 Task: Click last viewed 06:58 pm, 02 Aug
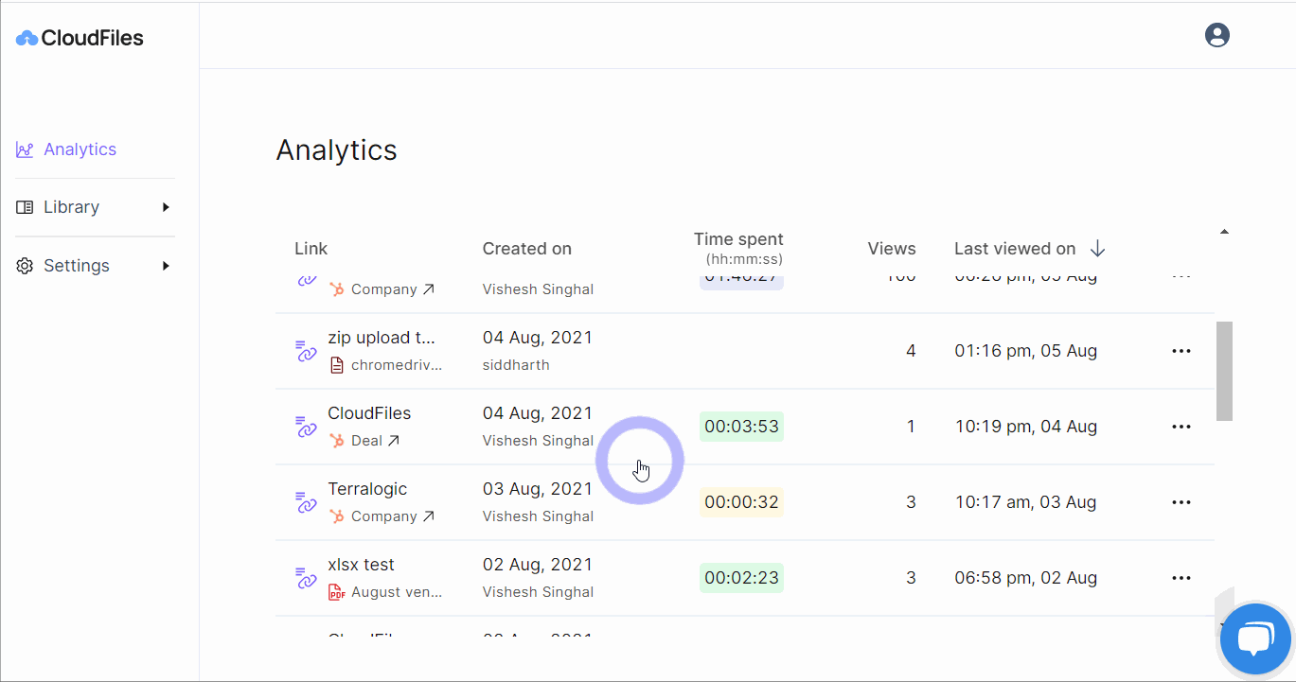pos(1025,578)
